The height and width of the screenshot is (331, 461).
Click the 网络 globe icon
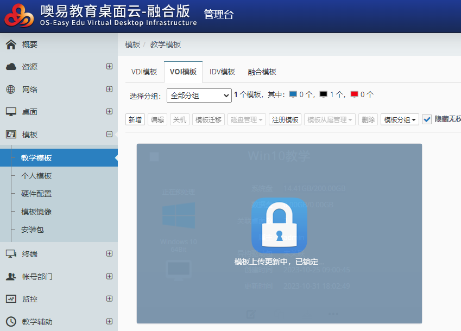pos(11,90)
